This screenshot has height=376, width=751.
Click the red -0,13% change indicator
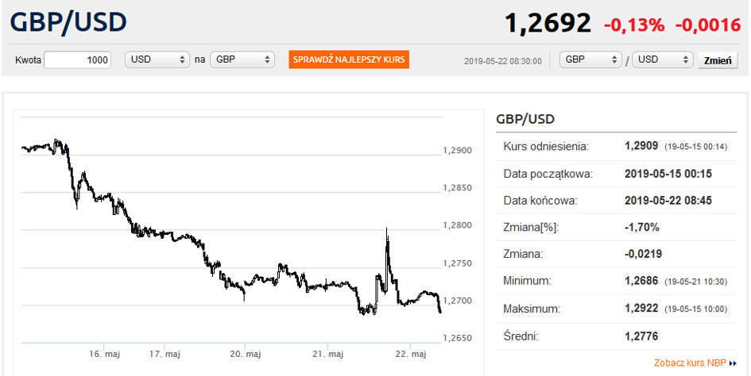pyautogui.click(x=634, y=25)
